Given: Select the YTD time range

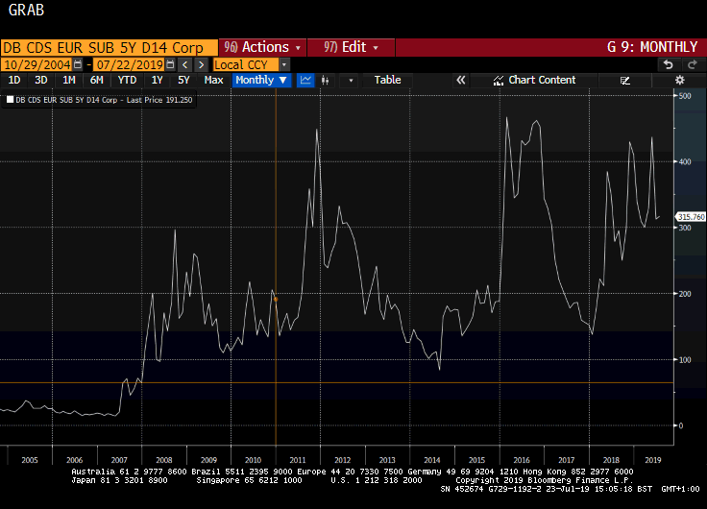Looking at the screenshot, I should coord(127,81).
